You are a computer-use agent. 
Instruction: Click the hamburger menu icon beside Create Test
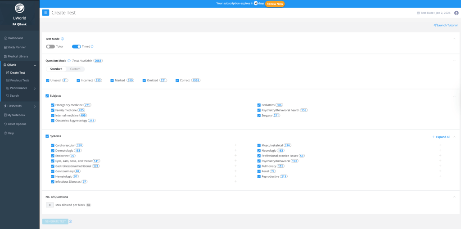(45, 13)
